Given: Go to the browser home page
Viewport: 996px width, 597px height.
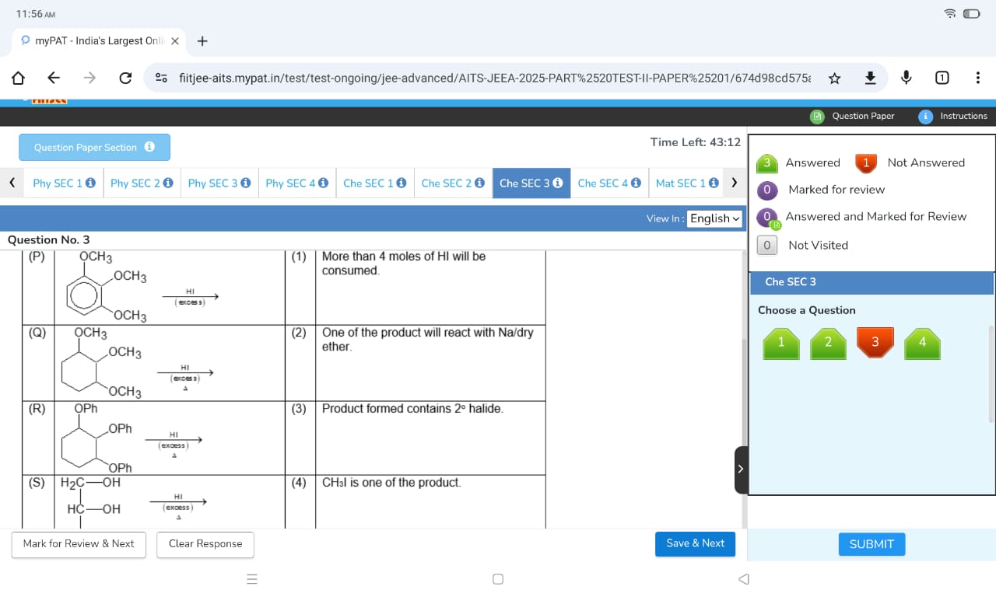Looking at the screenshot, I should coord(18,78).
